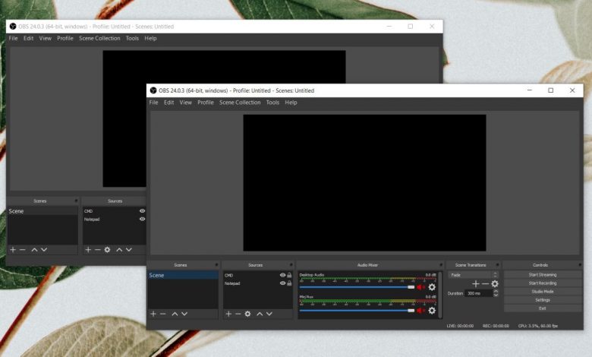The height and width of the screenshot is (357, 592).
Task: Hide Notepad source in front window
Action: pos(282,283)
